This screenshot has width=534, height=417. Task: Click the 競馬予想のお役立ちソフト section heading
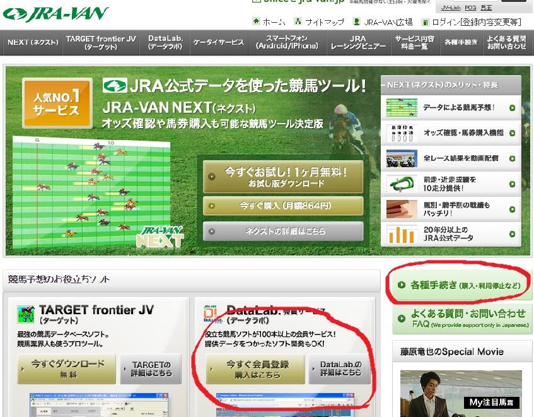[x=59, y=279]
